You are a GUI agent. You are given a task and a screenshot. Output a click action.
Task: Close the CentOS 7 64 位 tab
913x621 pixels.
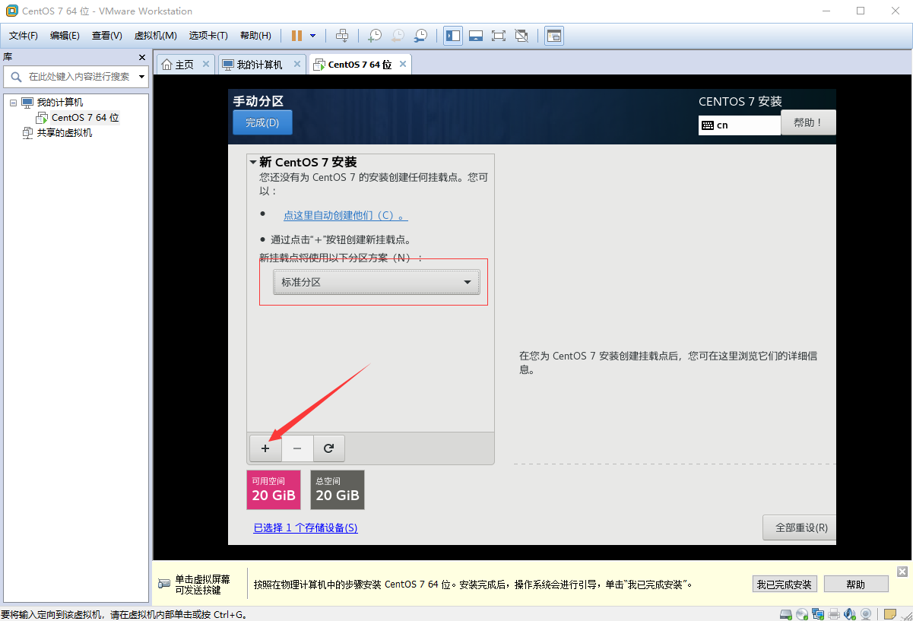[402, 65]
